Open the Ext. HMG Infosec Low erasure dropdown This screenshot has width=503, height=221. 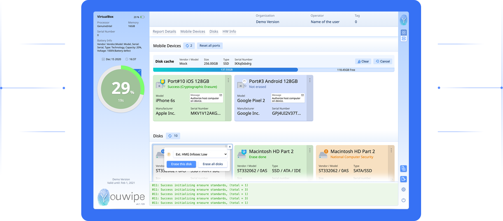(200, 154)
